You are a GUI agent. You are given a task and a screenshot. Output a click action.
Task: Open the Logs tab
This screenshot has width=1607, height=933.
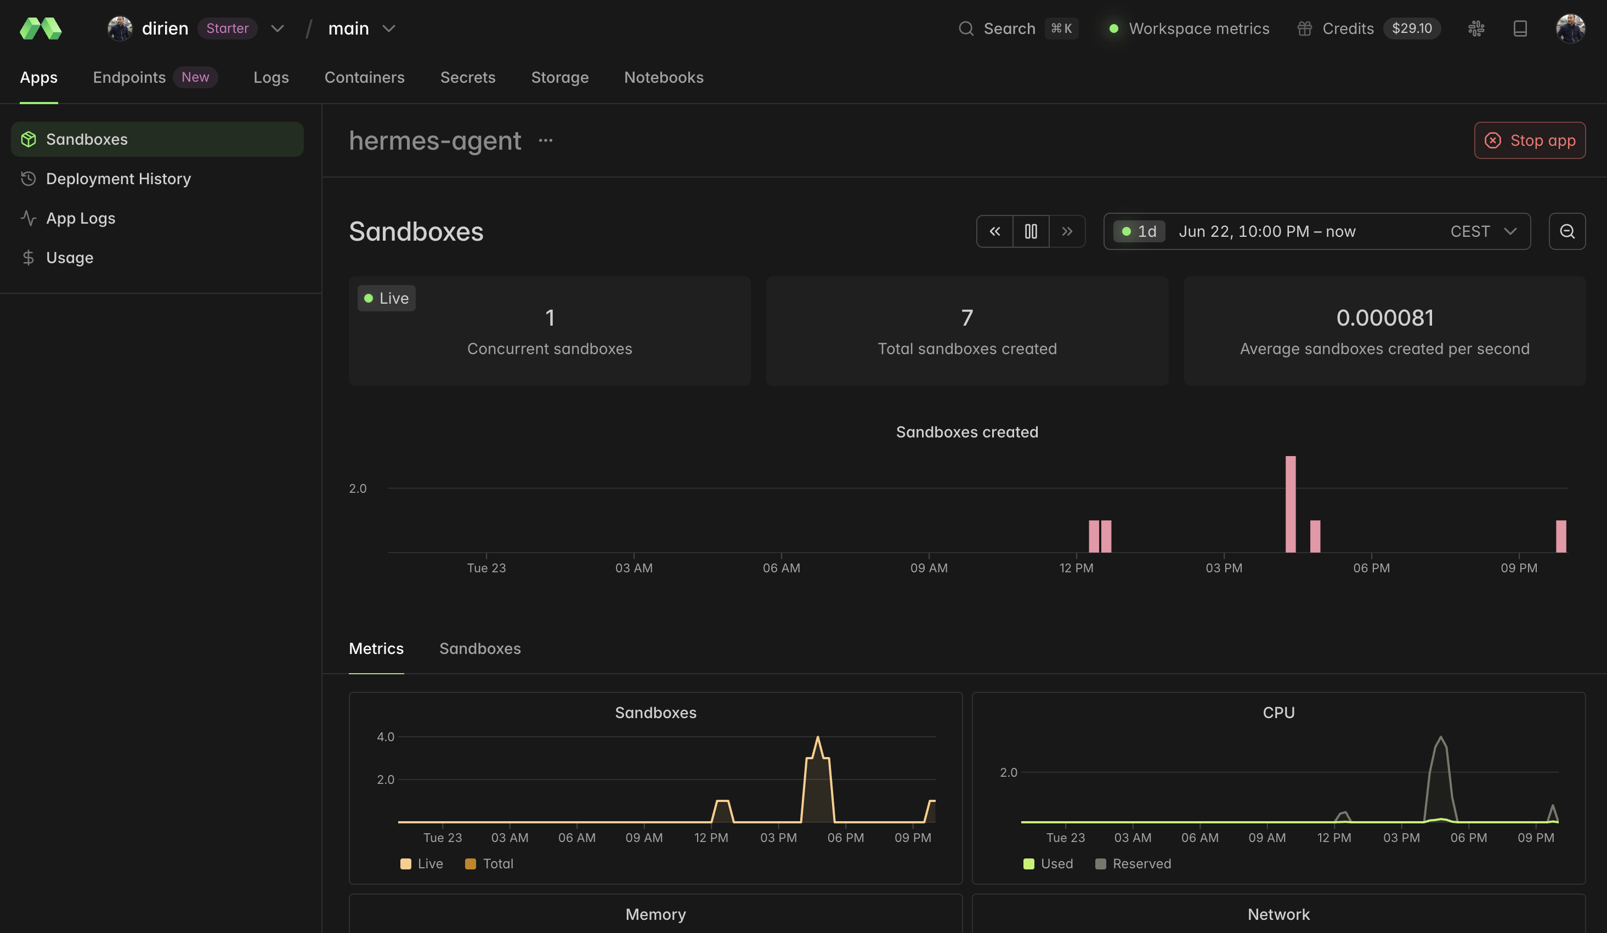tap(271, 77)
